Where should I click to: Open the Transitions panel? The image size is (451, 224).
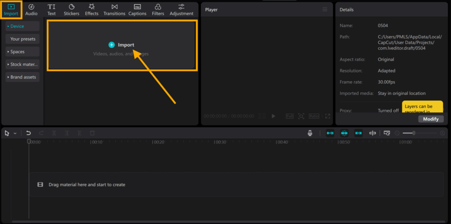(x=115, y=10)
